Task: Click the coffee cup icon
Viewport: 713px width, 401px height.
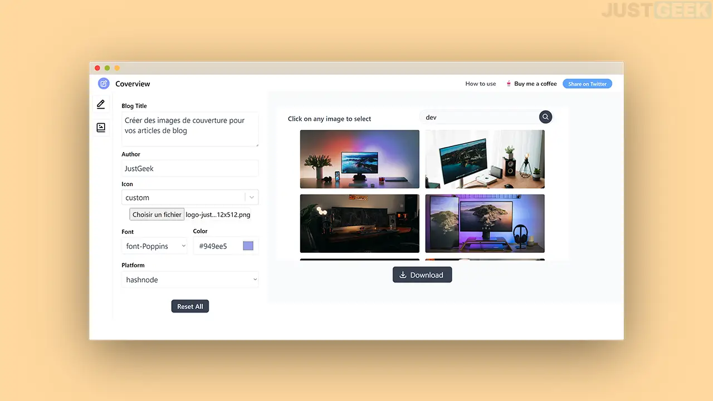Action: [509, 84]
